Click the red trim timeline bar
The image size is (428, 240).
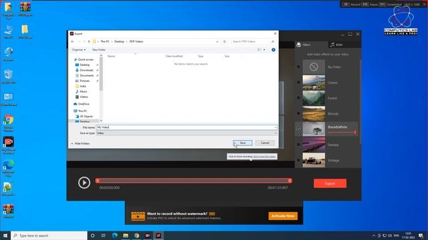coord(193,181)
